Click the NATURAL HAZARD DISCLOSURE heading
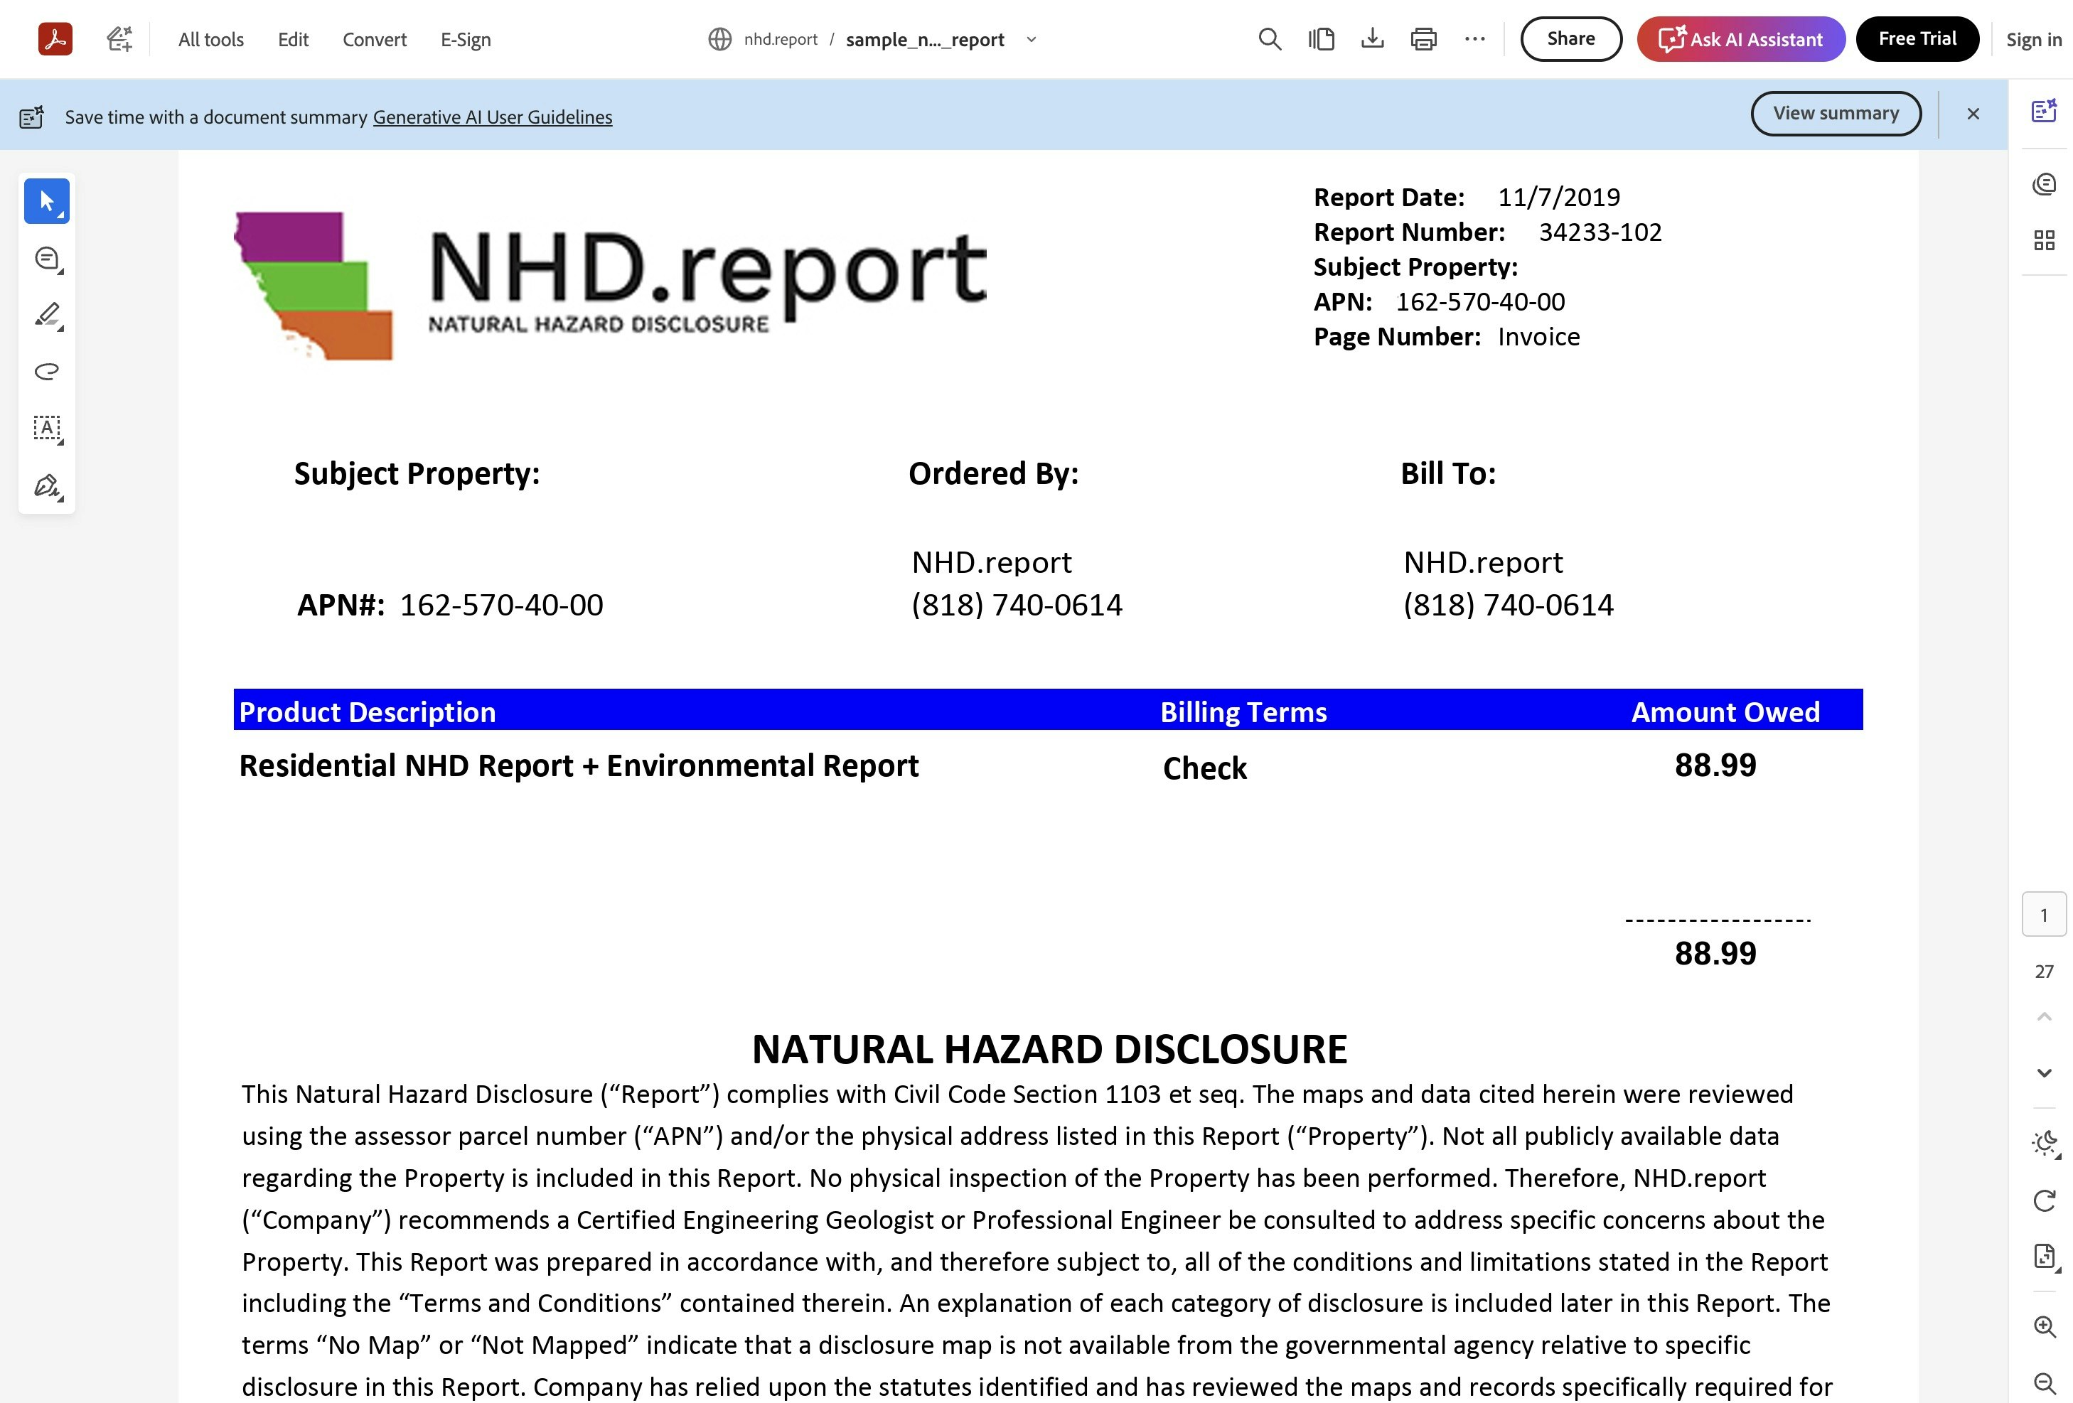Viewport: 2073px width, 1403px height. pyautogui.click(x=1049, y=1049)
